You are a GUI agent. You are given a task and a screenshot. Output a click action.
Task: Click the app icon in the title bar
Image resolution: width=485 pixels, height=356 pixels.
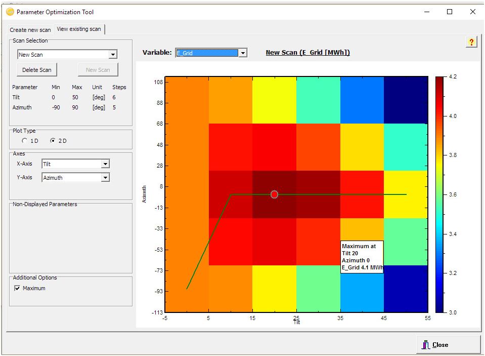point(10,12)
